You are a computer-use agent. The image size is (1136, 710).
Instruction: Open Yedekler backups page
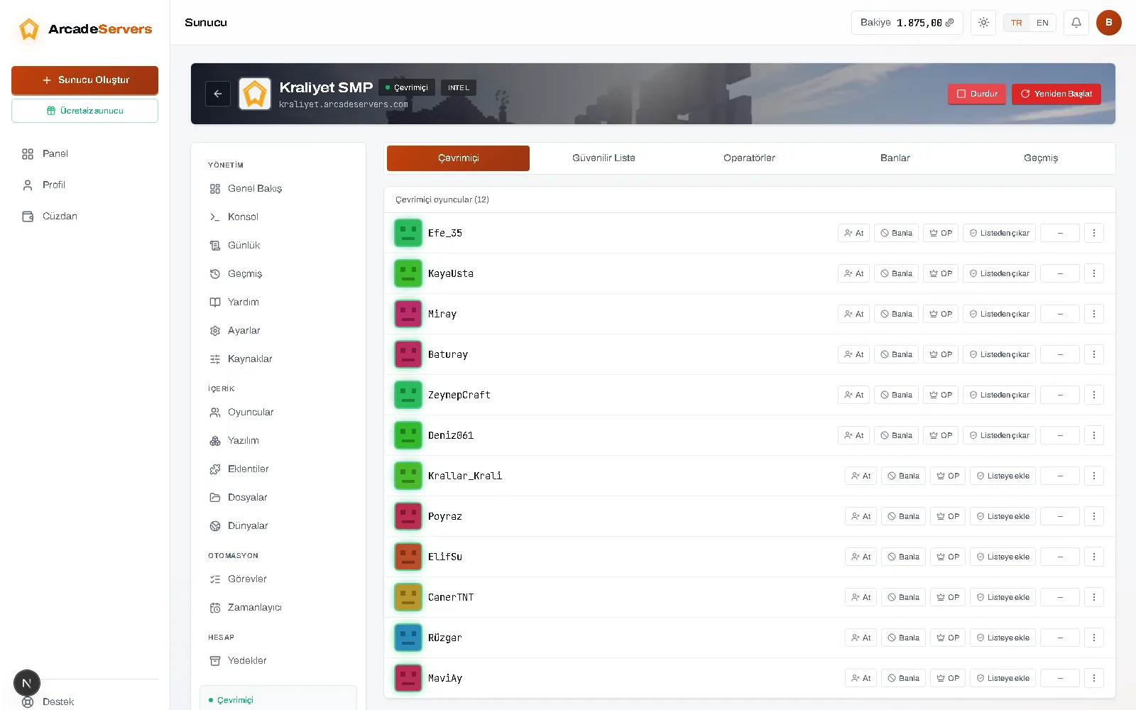278,660
